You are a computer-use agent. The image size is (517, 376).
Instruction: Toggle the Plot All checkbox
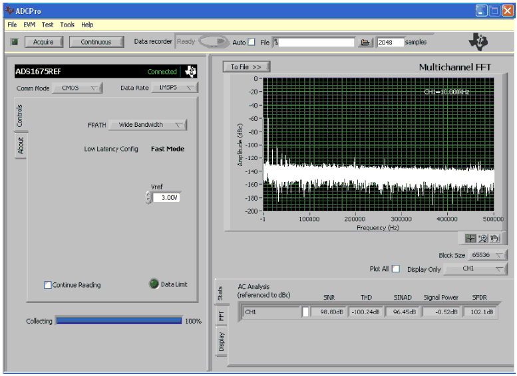pos(396,268)
